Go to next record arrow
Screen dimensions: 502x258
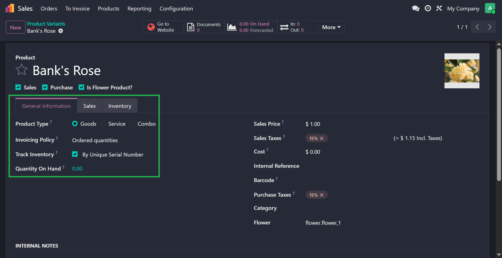click(490, 27)
